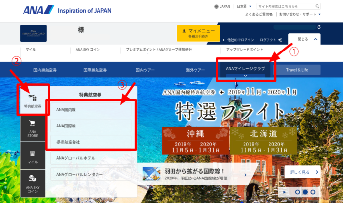The image size is (343, 203).
Task: Click the search magnifier icon
Action: (317, 6)
